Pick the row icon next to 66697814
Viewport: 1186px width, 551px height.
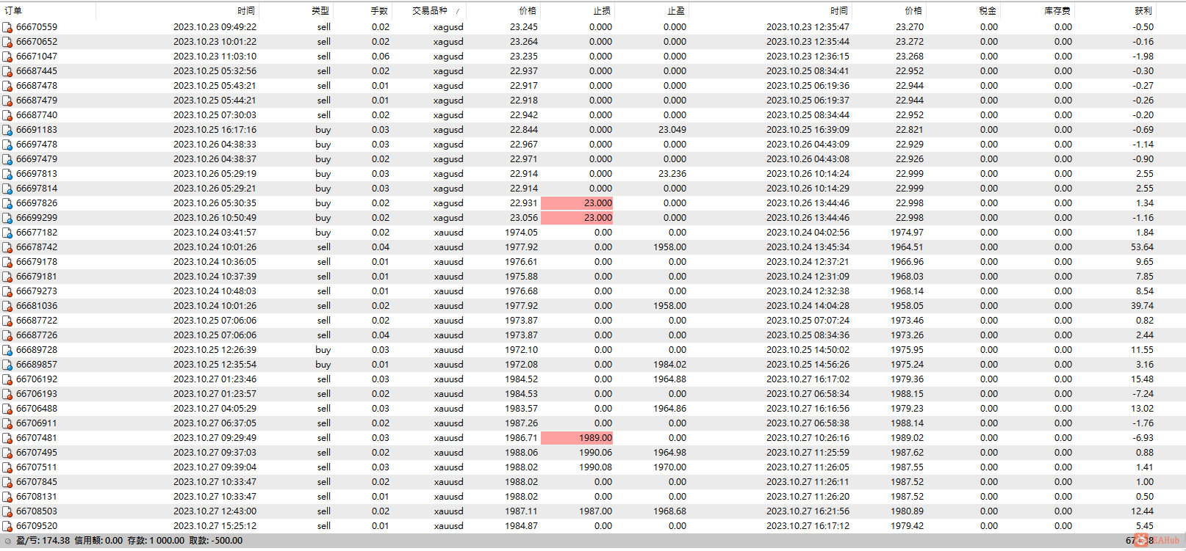(x=7, y=189)
